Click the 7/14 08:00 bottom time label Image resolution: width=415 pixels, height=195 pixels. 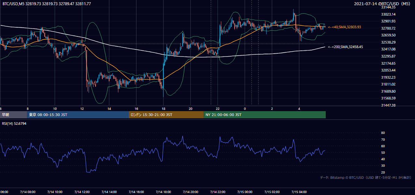[27, 192]
